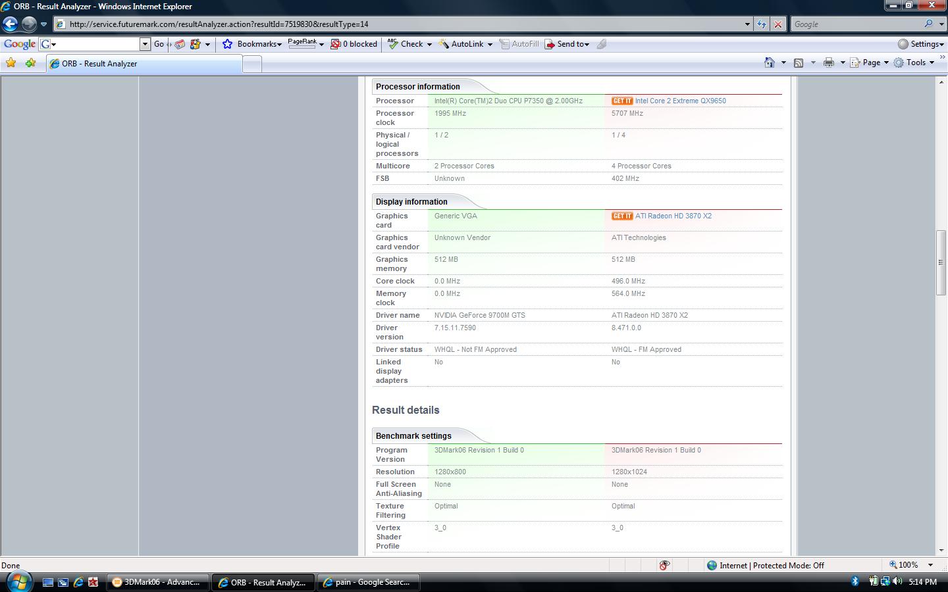Open the 100% zoom level control
Image resolution: width=948 pixels, height=592 pixels.
point(911,565)
